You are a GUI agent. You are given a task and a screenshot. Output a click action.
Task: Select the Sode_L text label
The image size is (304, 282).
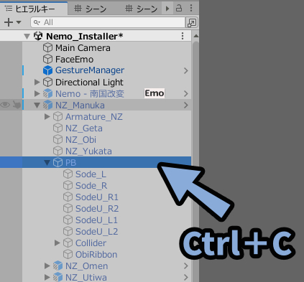[91, 174]
